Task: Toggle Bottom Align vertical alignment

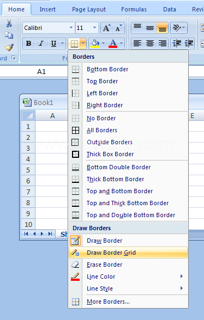Action: click(162, 28)
